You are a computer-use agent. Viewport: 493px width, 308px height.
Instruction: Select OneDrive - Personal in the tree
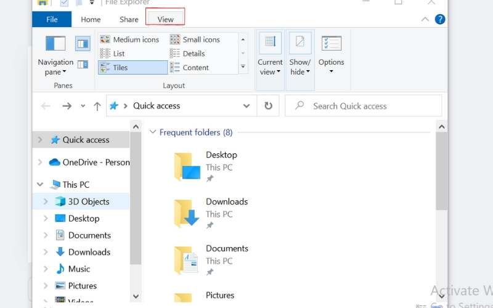(x=89, y=163)
